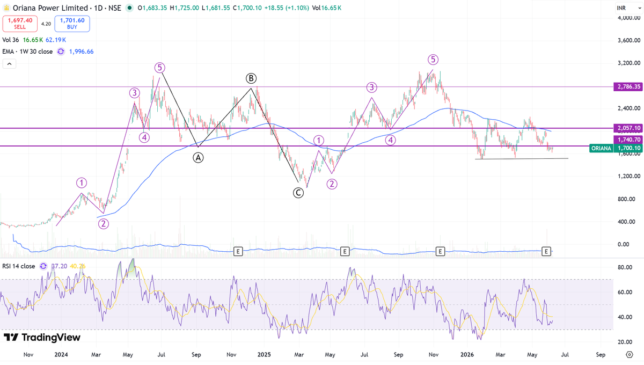The width and height of the screenshot is (644, 365).
Task: Click the EMA indicator refresh icon
Action: tap(60, 52)
